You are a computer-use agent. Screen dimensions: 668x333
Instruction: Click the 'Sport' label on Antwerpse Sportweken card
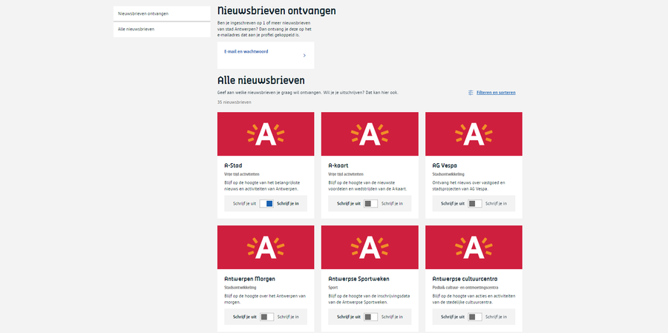pos(333,288)
